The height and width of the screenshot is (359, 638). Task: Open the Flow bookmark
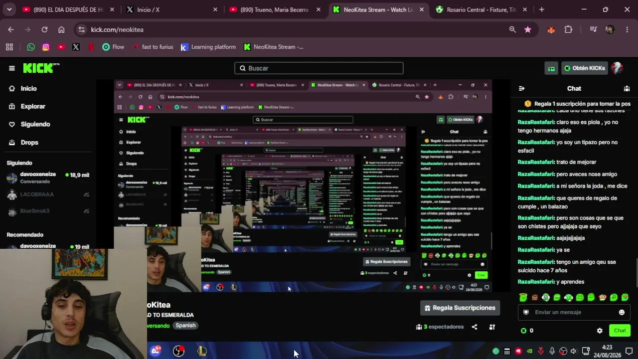click(x=113, y=47)
